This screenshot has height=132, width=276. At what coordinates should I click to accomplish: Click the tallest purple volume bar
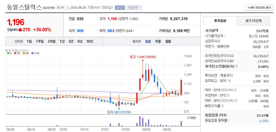click(x=140, y=121)
